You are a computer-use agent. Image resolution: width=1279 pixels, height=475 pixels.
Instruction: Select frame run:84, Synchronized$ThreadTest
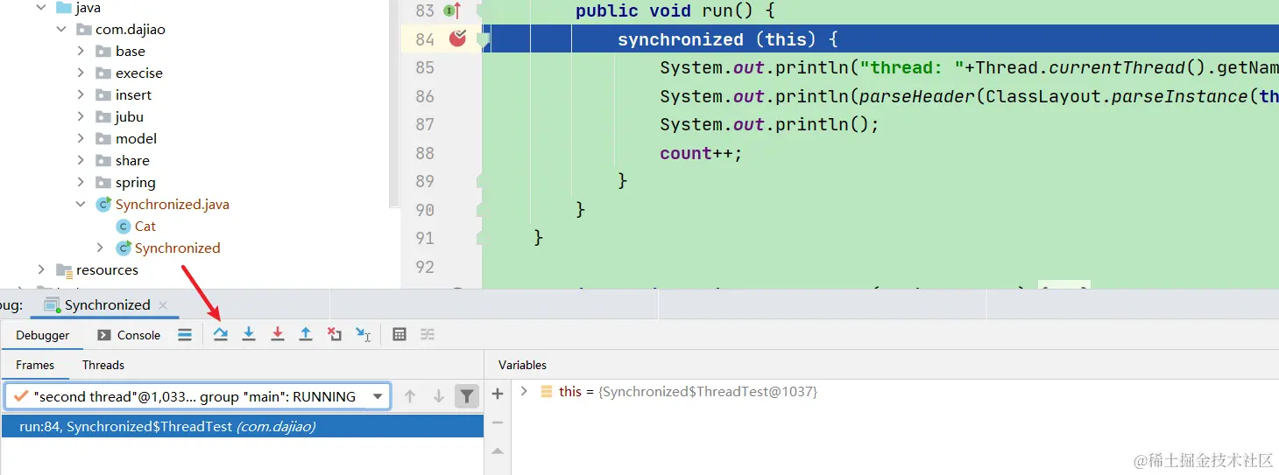[x=242, y=426]
